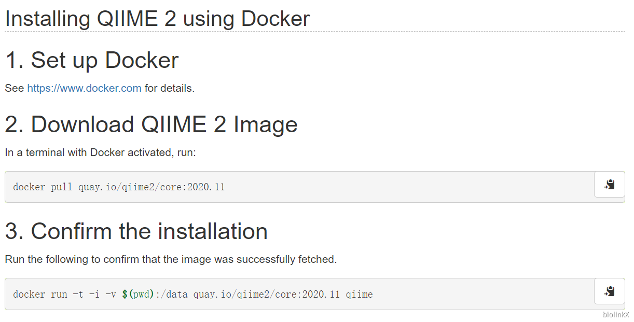The height and width of the screenshot is (322, 634).
Task: Click the green "pwd" text in the code
Action: [140, 295]
